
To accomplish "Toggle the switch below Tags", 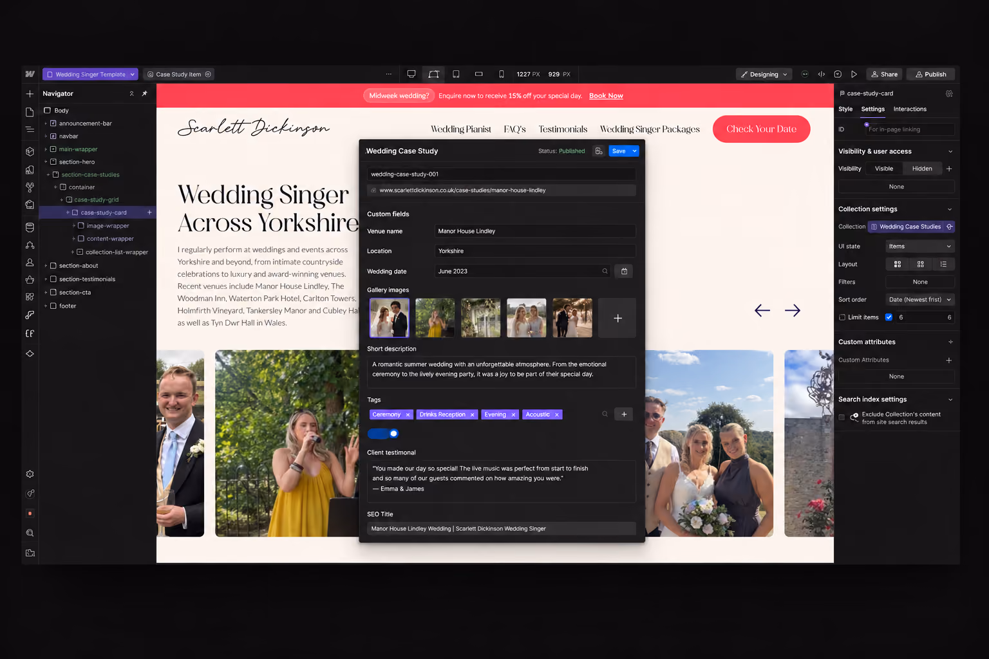I will point(383,434).
